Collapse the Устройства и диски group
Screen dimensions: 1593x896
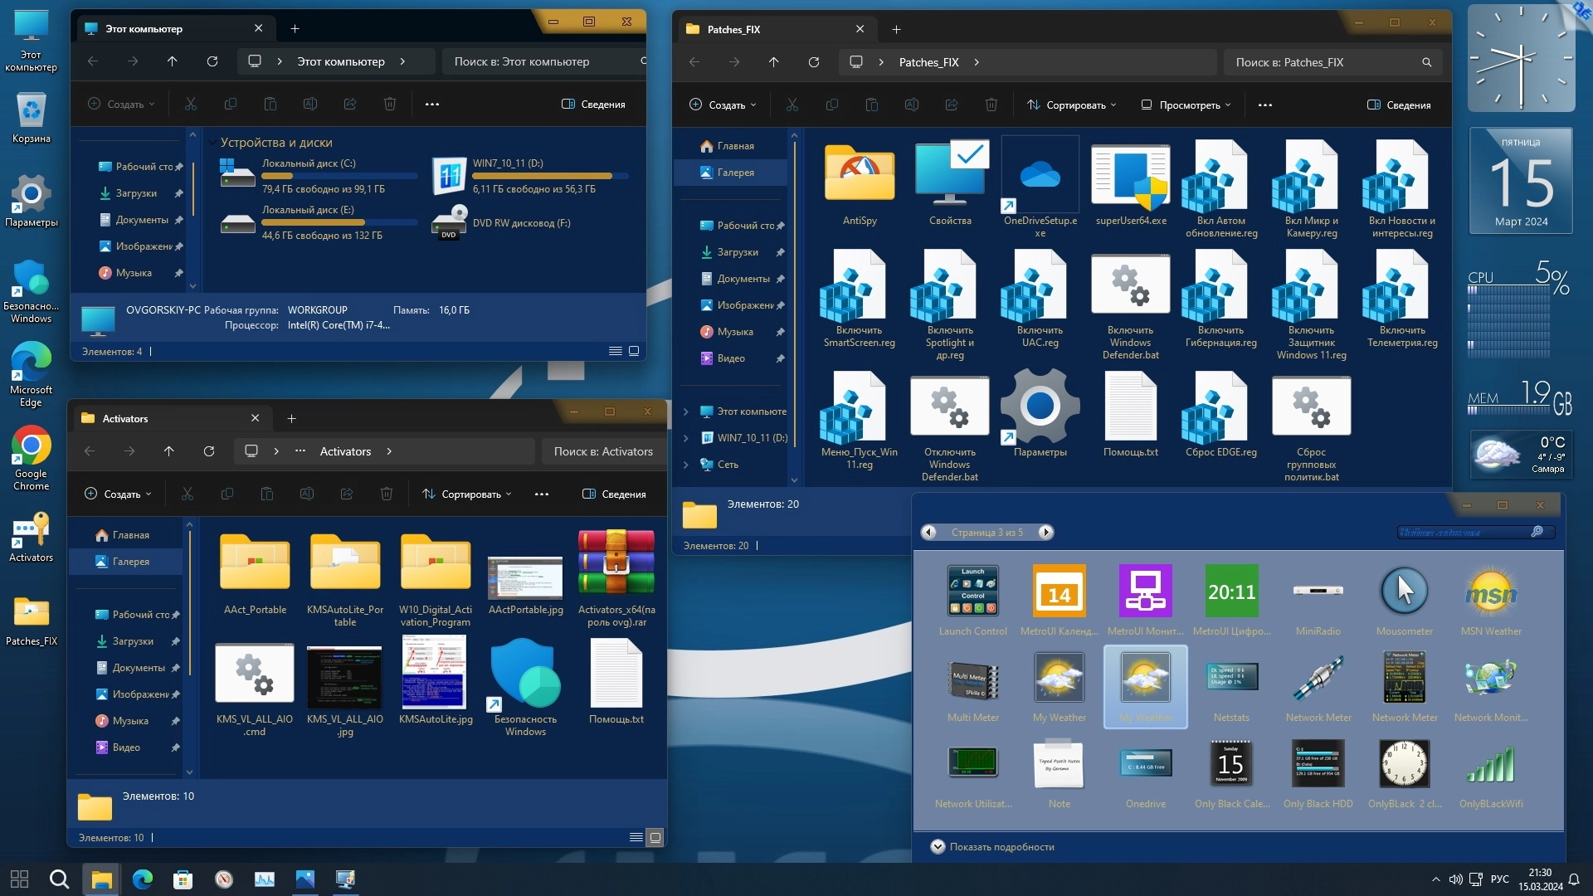(213, 143)
